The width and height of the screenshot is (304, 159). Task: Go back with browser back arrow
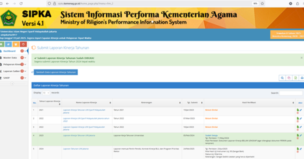(7, 4)
